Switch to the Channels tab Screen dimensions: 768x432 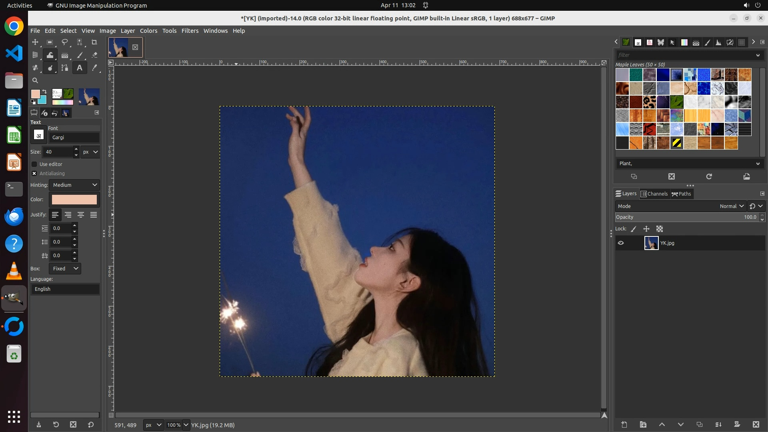click(x=654, y=194)
